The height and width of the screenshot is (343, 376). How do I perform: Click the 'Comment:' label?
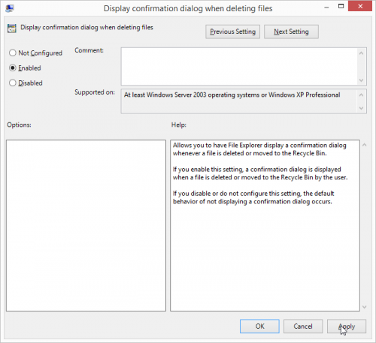[x=89, y=50]
